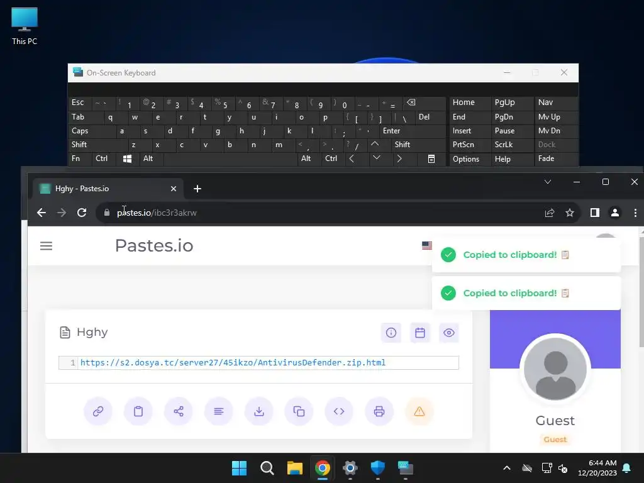Open File Explorer from taskbar
The width and height of the screenshot is (644, 483).
(294, 468)
